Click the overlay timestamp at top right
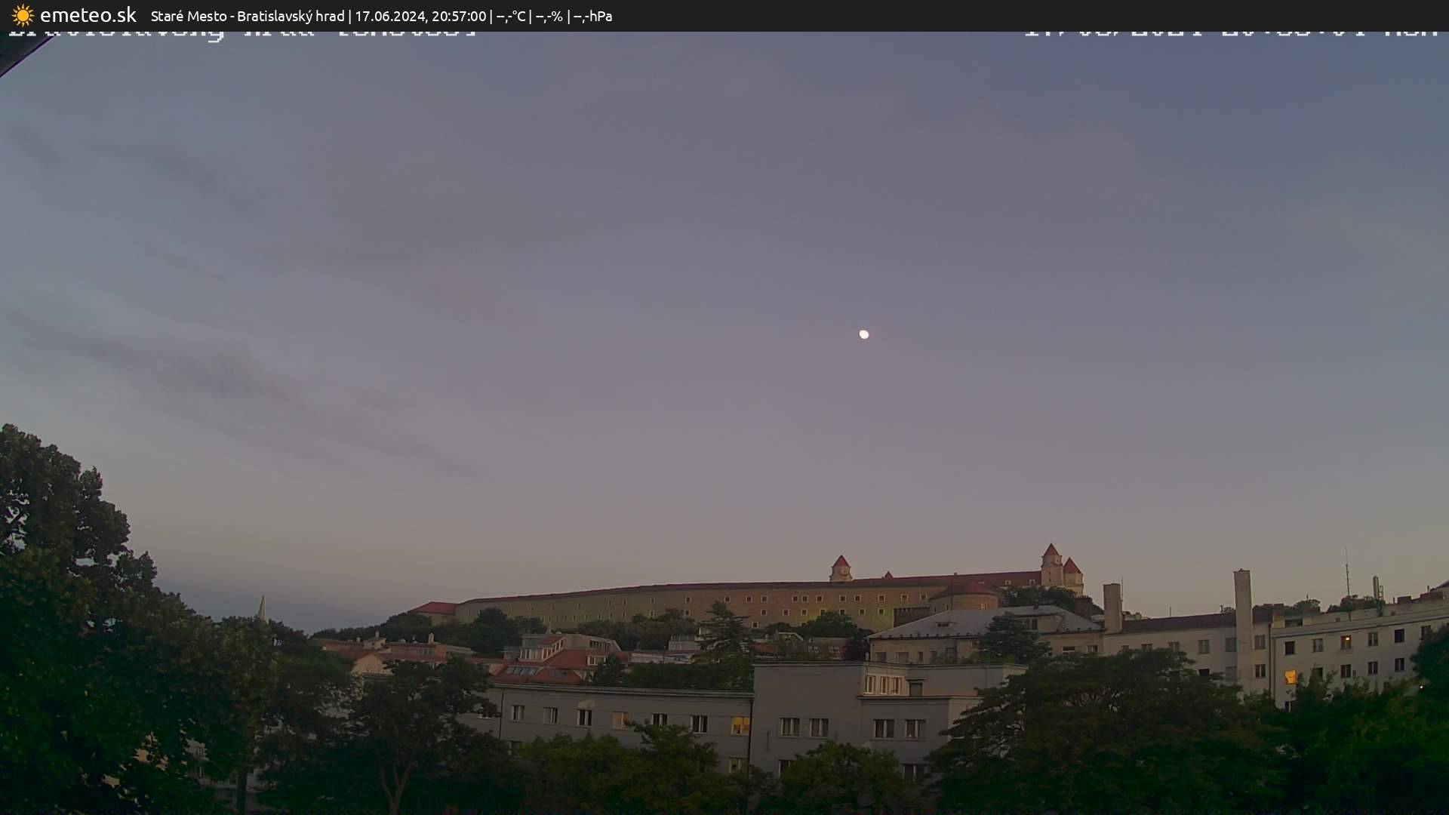Screen dimensions: 1449x815 tap(1230, 32)
